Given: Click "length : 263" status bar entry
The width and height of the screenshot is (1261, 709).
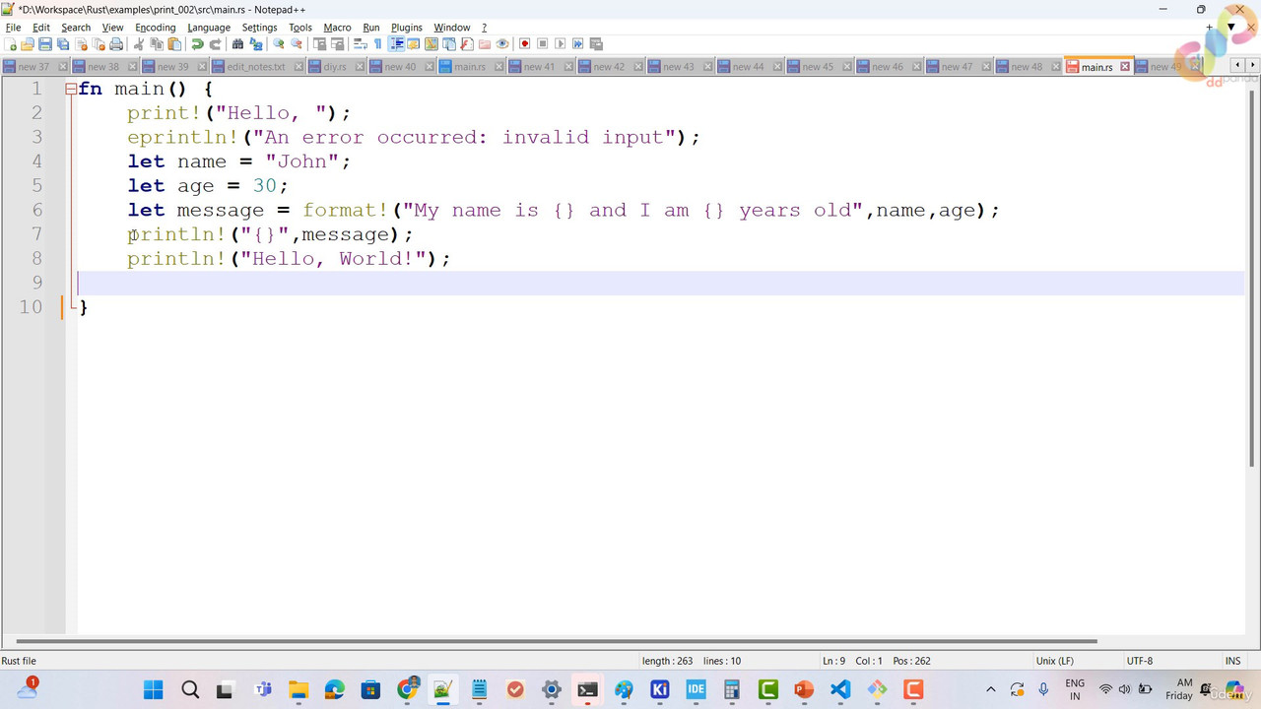Looking at the screenshot, I should click(x=667, y=661).
